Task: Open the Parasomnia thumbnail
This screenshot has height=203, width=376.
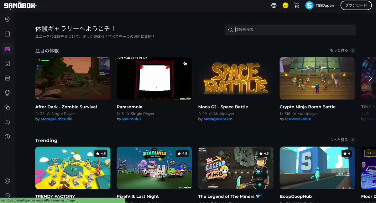Action: click(x=154, y=78)
